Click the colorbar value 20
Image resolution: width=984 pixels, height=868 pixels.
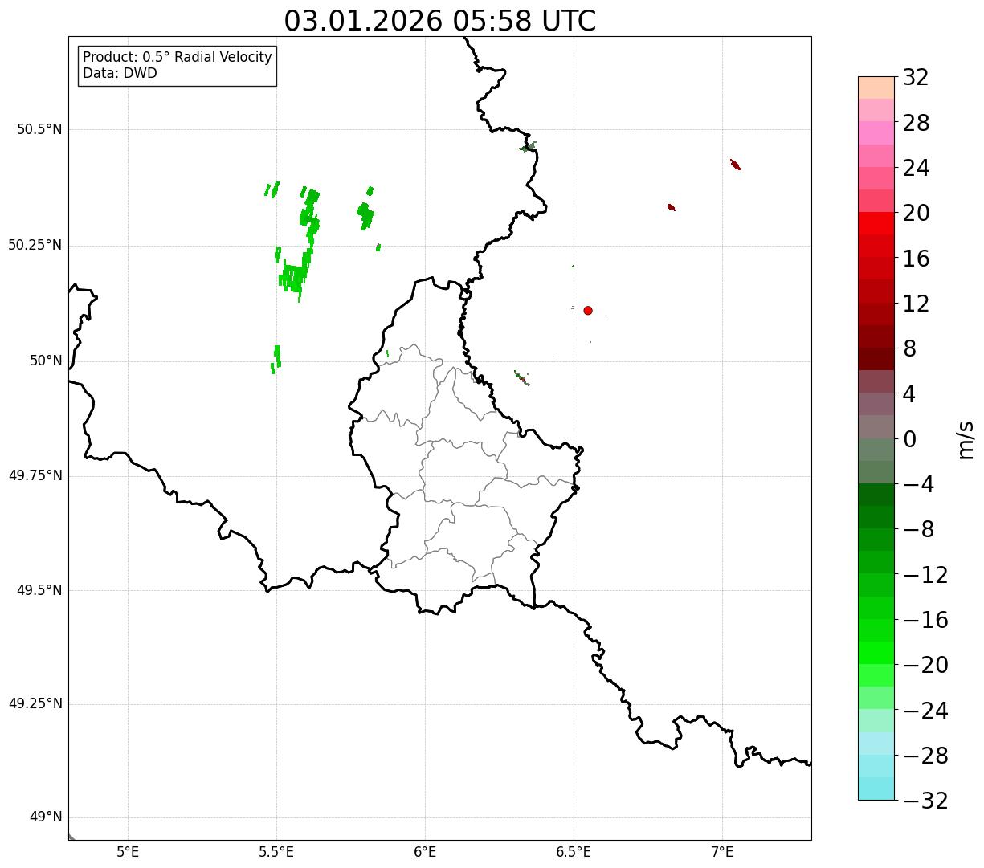click(916, 214)
